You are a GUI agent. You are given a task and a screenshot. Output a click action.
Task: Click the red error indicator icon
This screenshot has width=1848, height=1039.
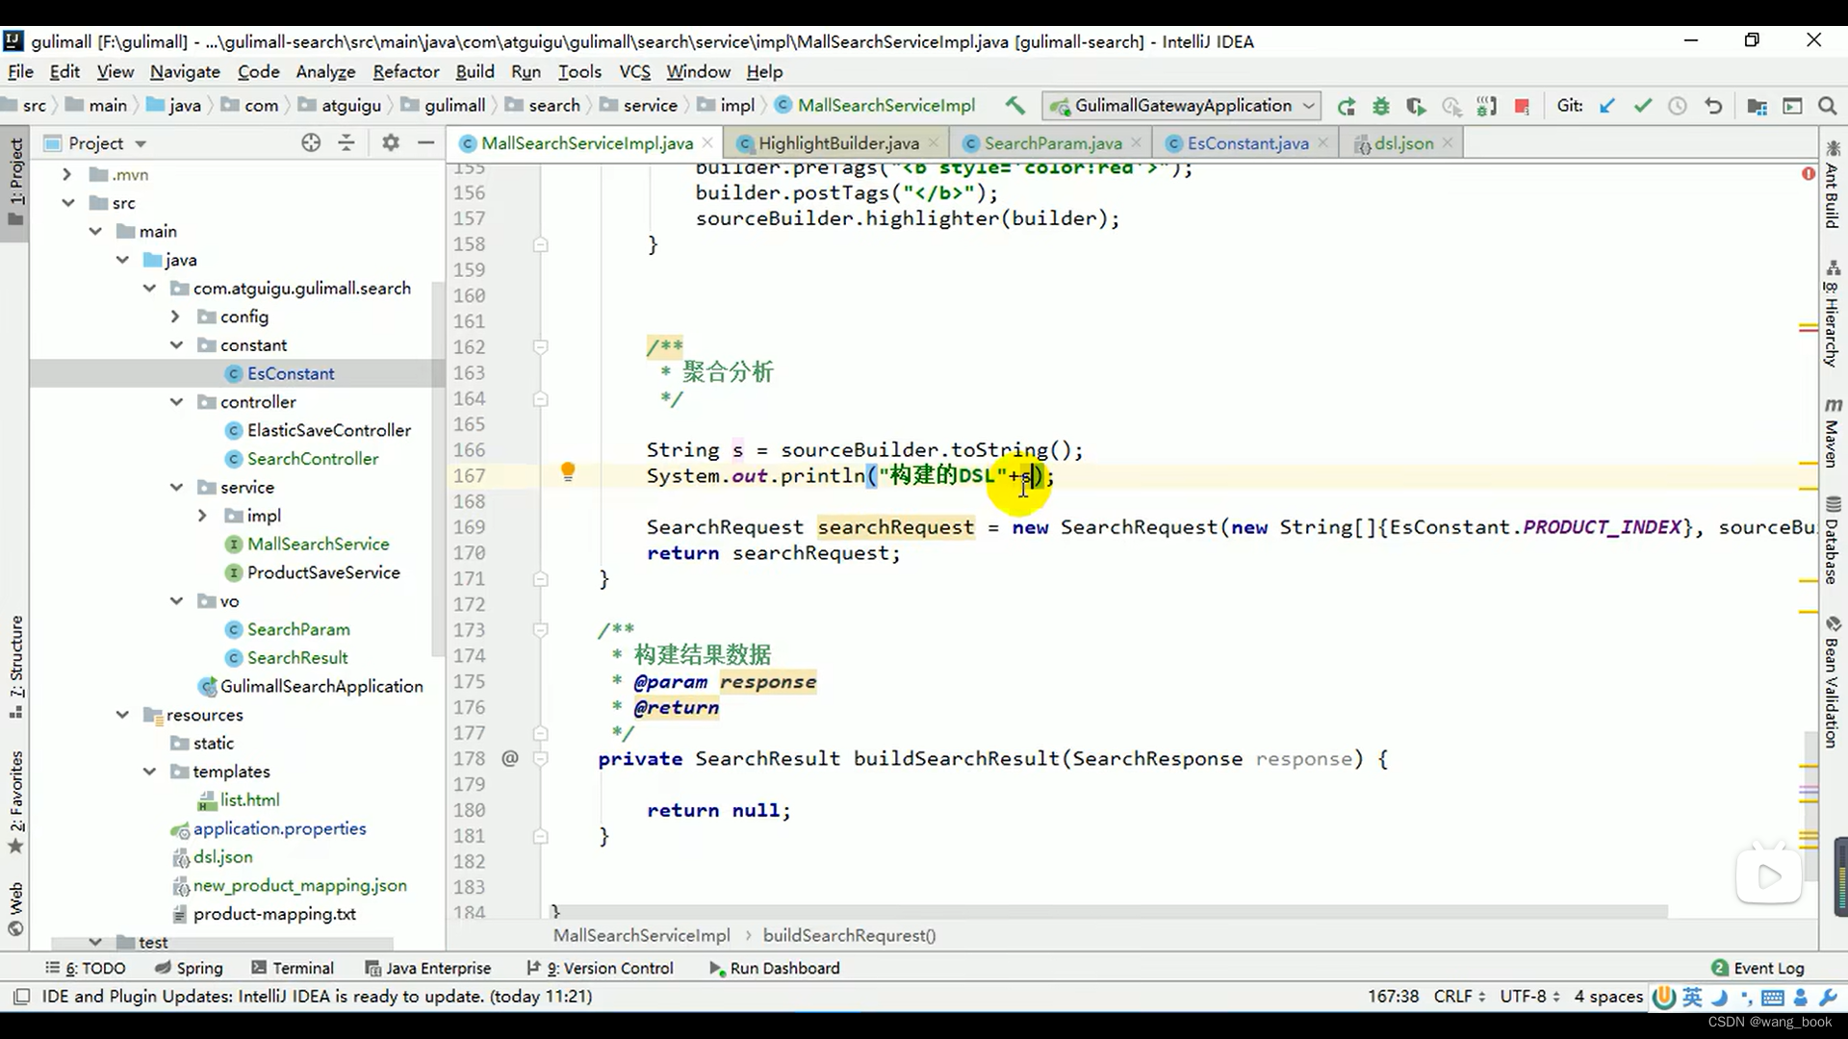pos(1809,173)
